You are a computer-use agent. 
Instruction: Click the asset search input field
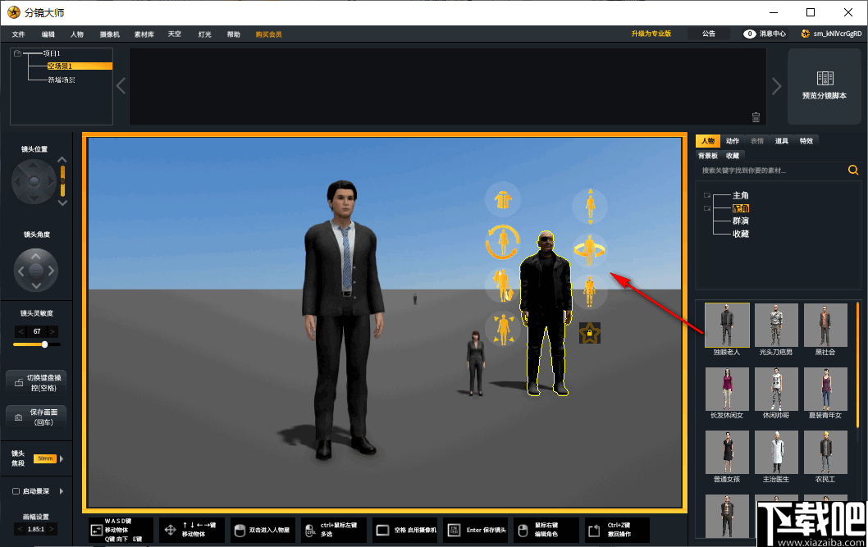click(x=772, y=171)
